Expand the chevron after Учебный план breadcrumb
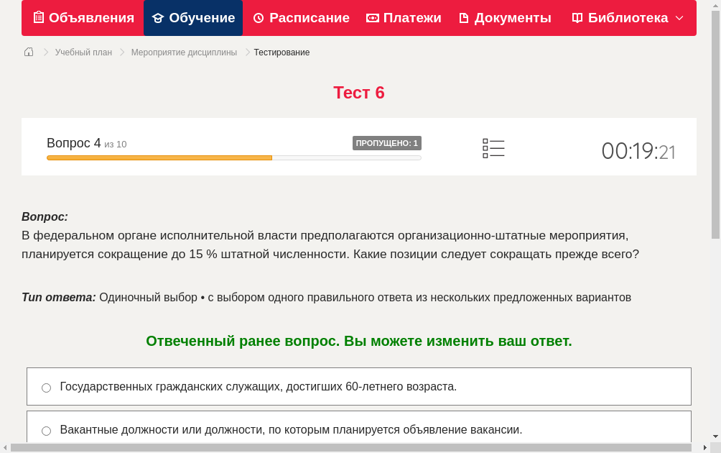721x453 pixels. [121, 52]
